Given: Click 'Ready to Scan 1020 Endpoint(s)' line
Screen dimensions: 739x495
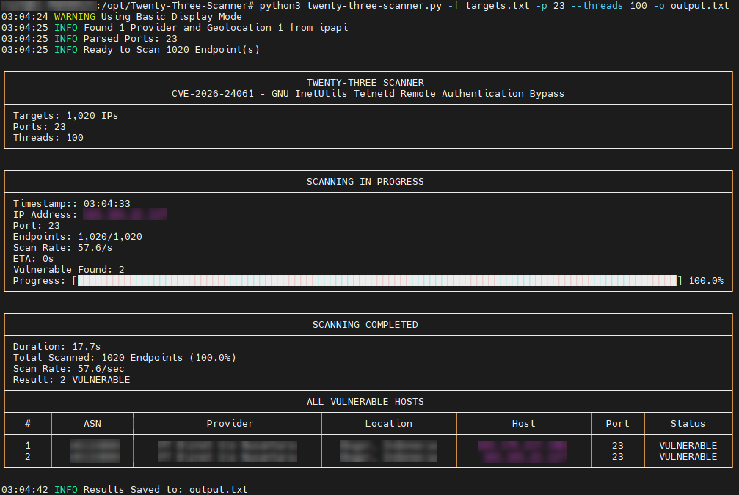Looking at the screenshot, I should pos(172,49).
